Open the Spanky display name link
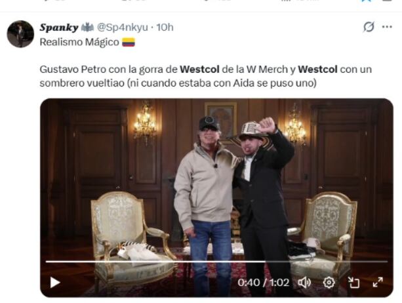This screenshot has height=303, width=402. pos(59,27)
